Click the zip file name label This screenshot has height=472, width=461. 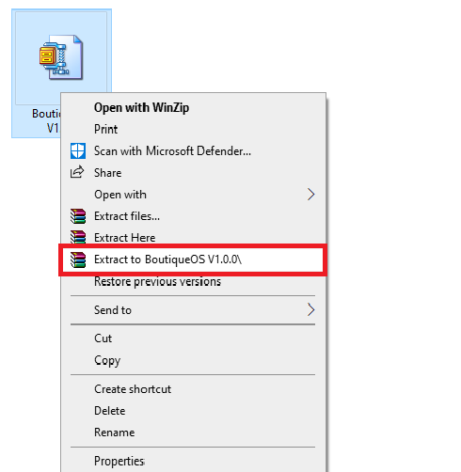click(x=46, y=120)
